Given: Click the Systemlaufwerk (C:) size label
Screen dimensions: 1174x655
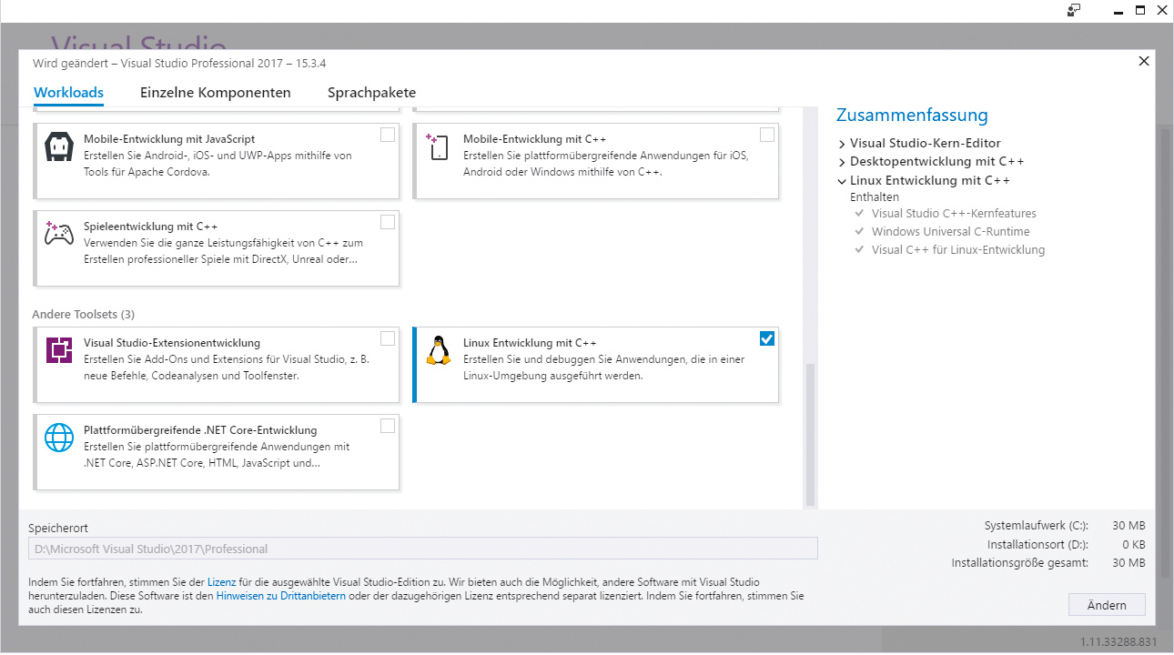Looking at the screenshot, I should (1037, 526).
